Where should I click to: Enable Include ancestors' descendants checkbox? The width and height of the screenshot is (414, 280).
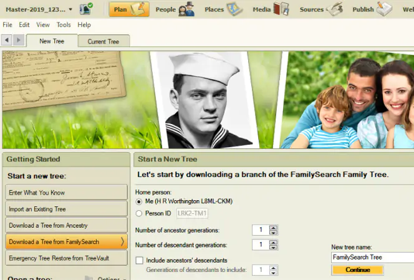140,261
